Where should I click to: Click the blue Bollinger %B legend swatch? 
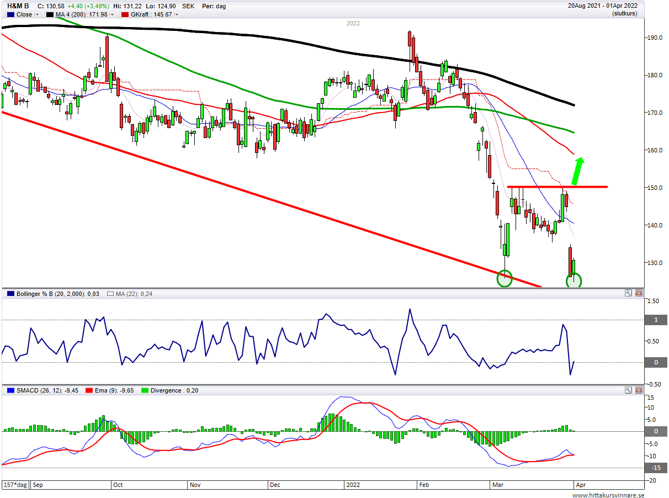(10, 294)
